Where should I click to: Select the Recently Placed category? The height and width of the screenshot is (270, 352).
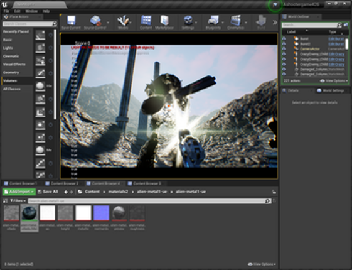[16, 31]
